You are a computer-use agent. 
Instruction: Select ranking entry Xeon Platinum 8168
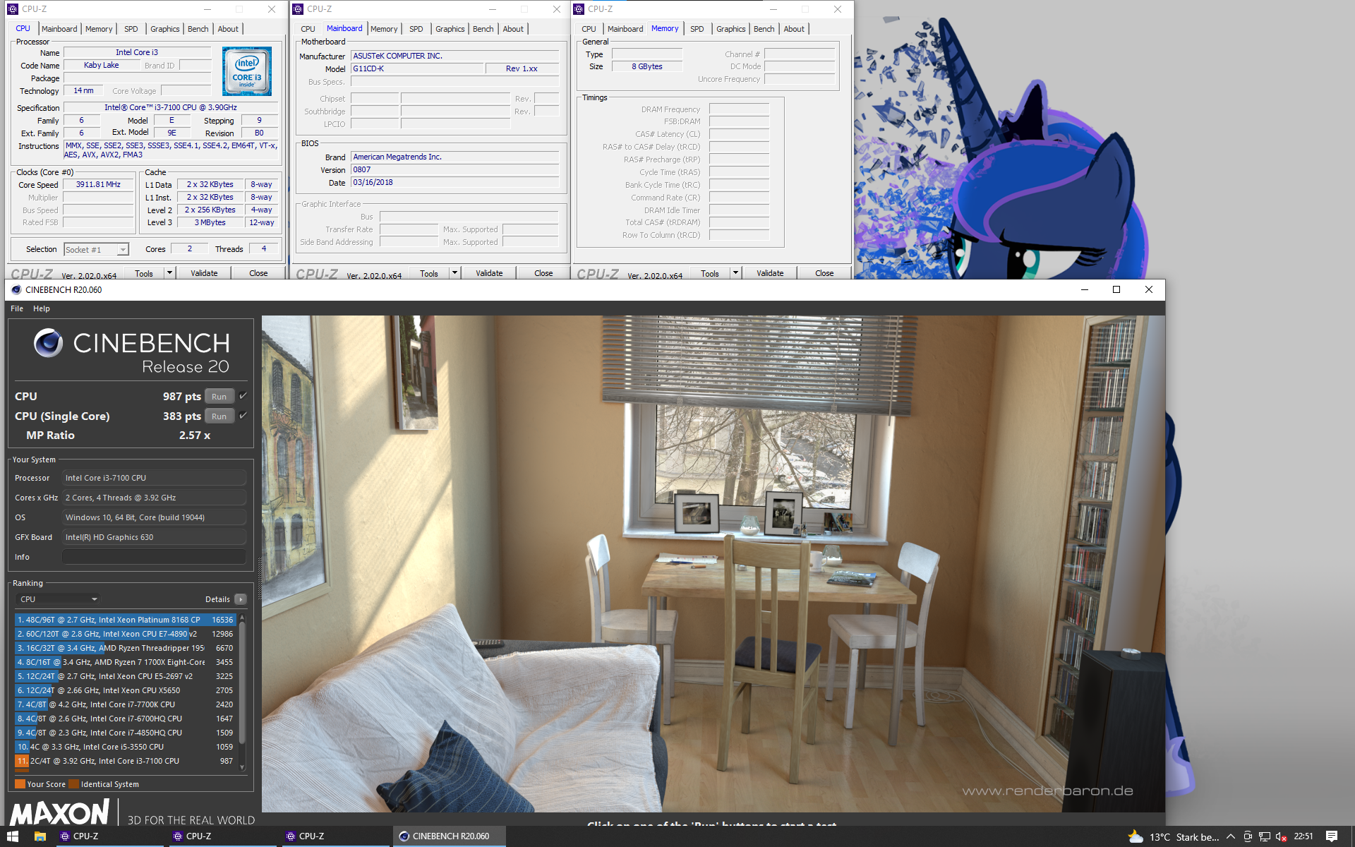[x=125, y=620]
